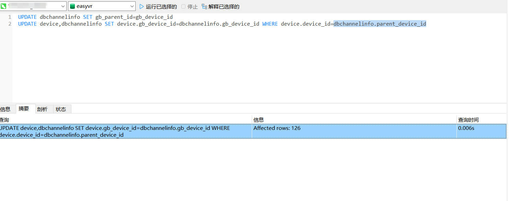Open the connection selector dropdown
This screenshot has height=201, width=509.
click(62, 6)
